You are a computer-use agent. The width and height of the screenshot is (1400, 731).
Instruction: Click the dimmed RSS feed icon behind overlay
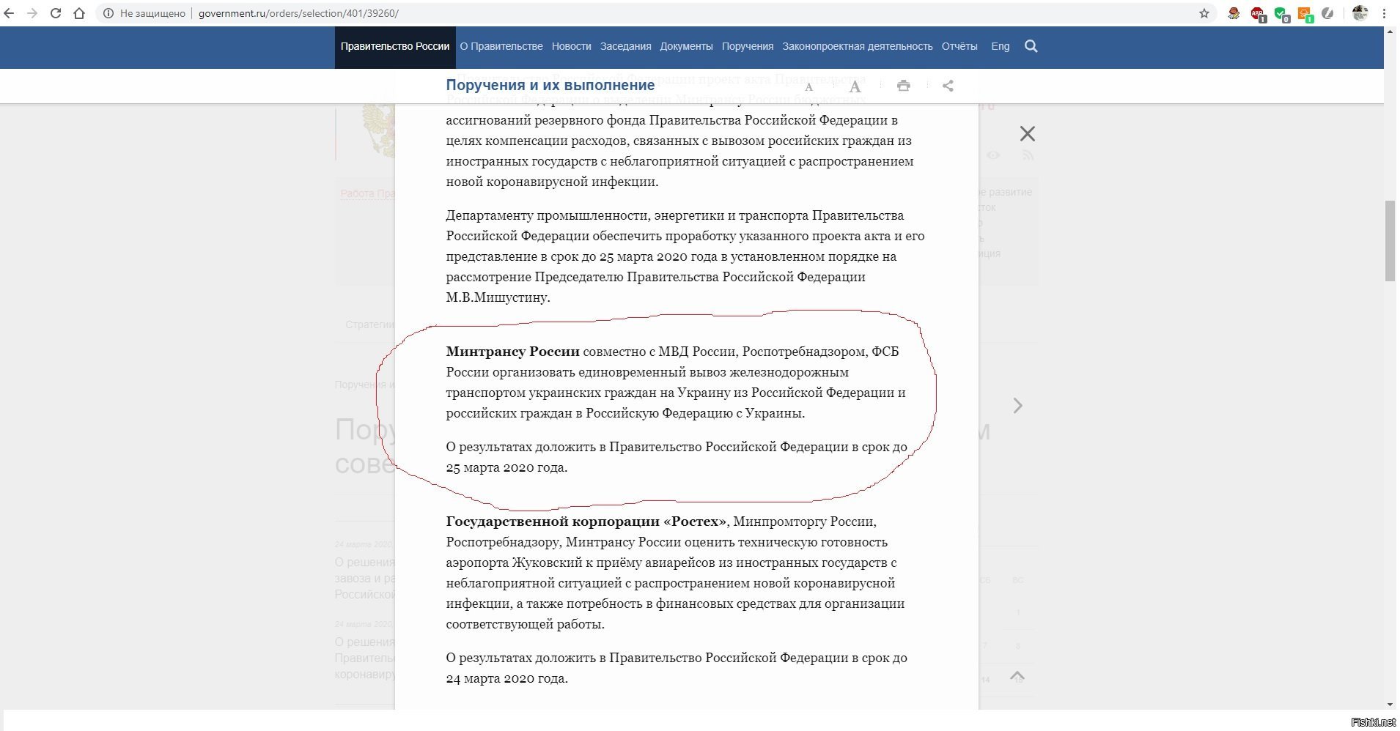(1028, 155)
